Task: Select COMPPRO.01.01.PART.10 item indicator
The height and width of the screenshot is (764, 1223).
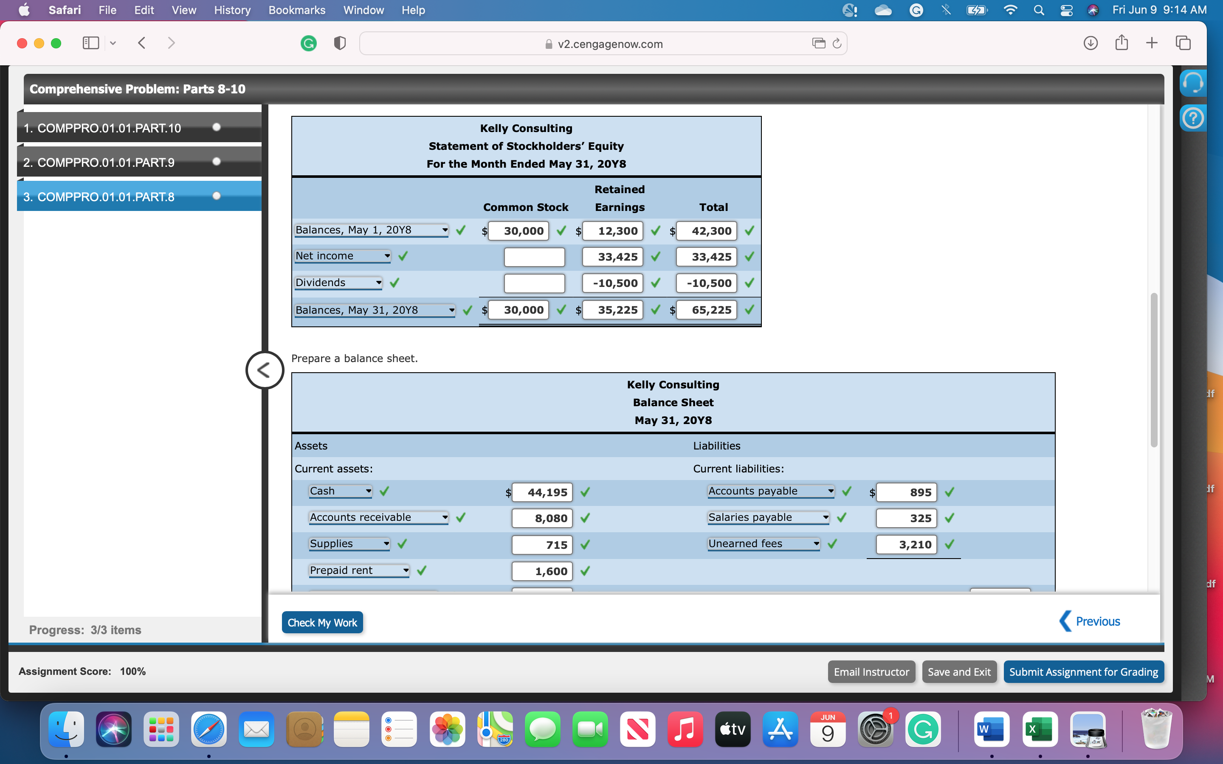Action: [217, 127]
